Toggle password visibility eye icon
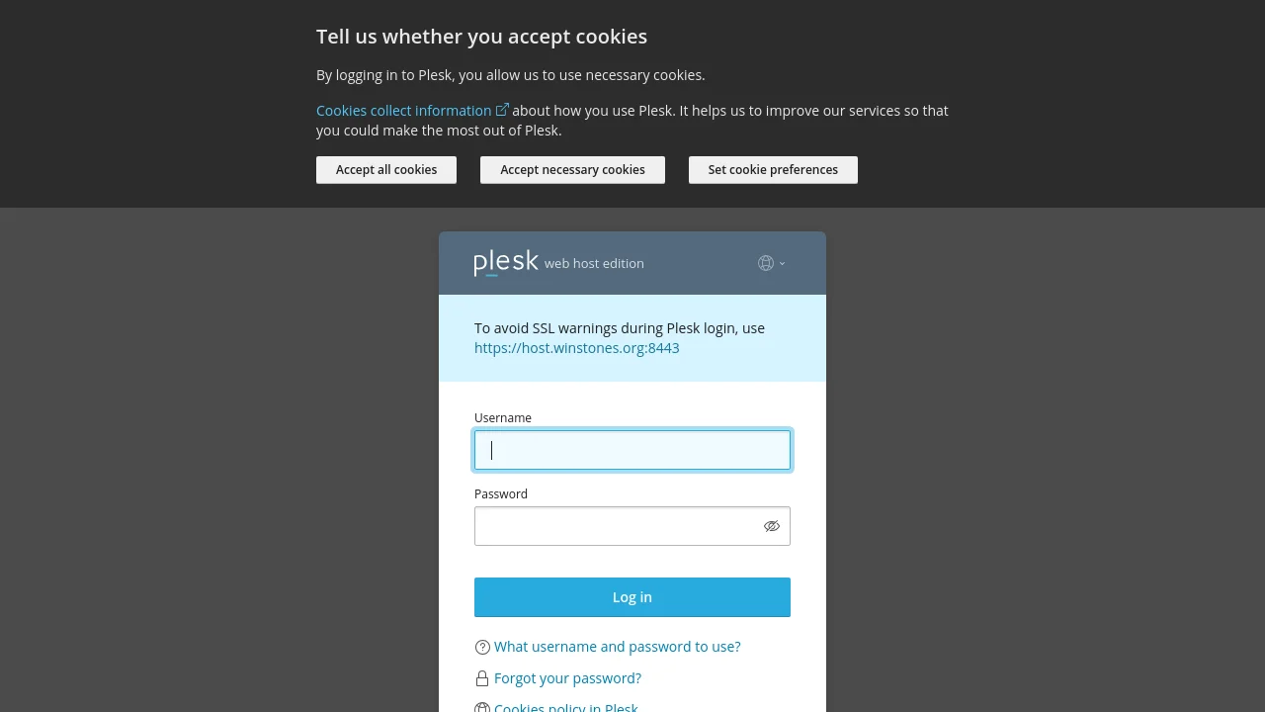This screenshot has height=712, width=1265. tap(772, 526)
